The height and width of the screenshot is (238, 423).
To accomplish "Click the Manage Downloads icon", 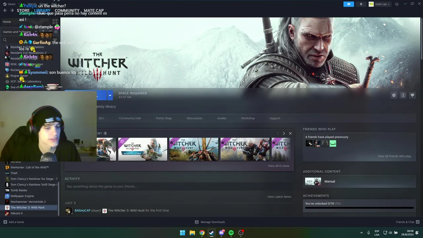I will pos(197,222).
